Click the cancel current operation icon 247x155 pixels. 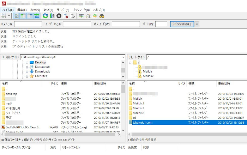59,16
